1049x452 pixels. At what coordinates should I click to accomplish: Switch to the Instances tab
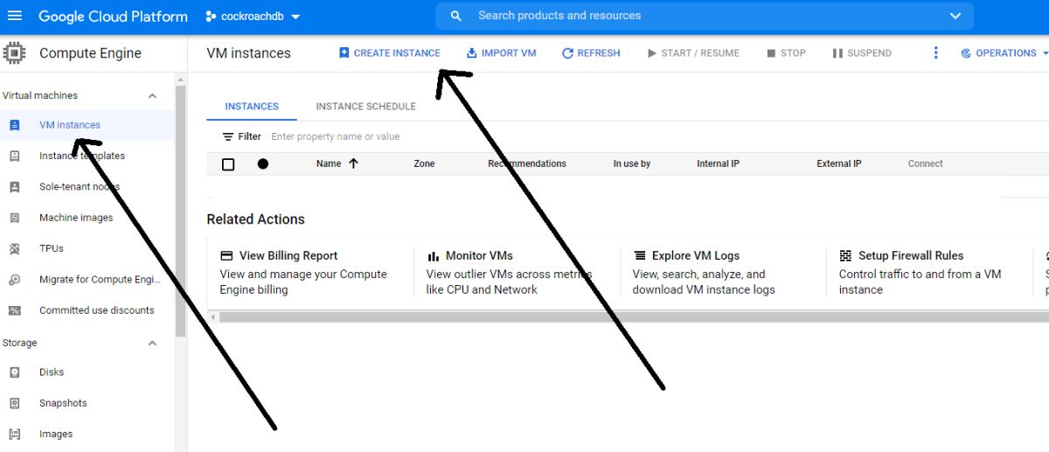(x=252, y=107)
